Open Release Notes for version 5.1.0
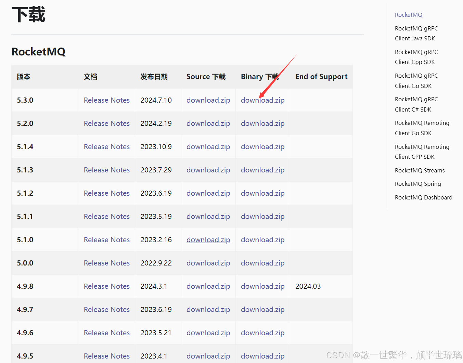This screenshot has height=363, width=463. pyautogui.click(x=107, y=240)
